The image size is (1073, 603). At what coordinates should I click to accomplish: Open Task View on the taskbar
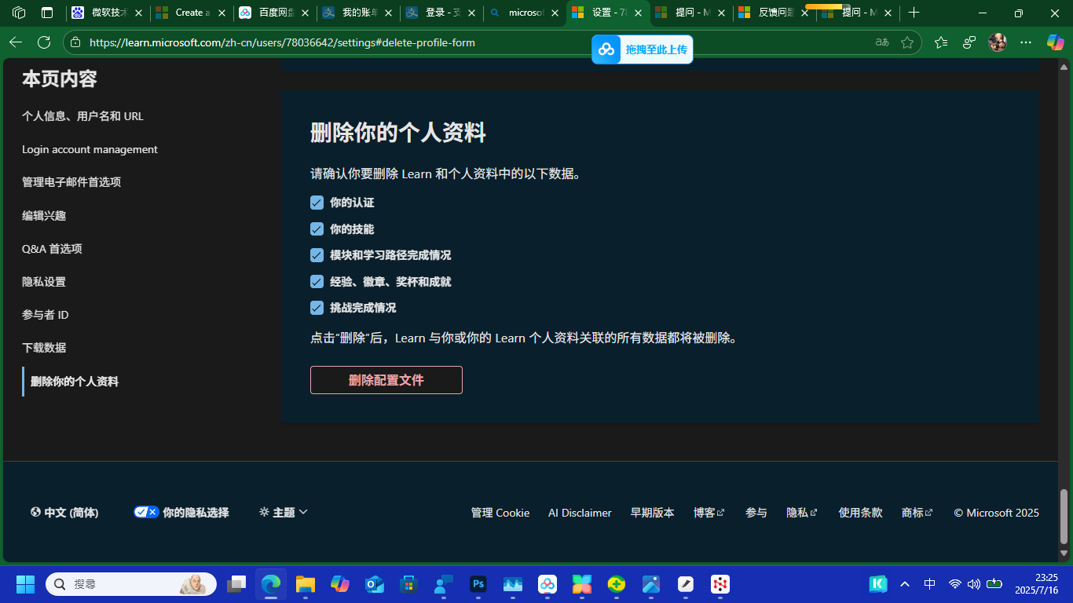[236, 584]
